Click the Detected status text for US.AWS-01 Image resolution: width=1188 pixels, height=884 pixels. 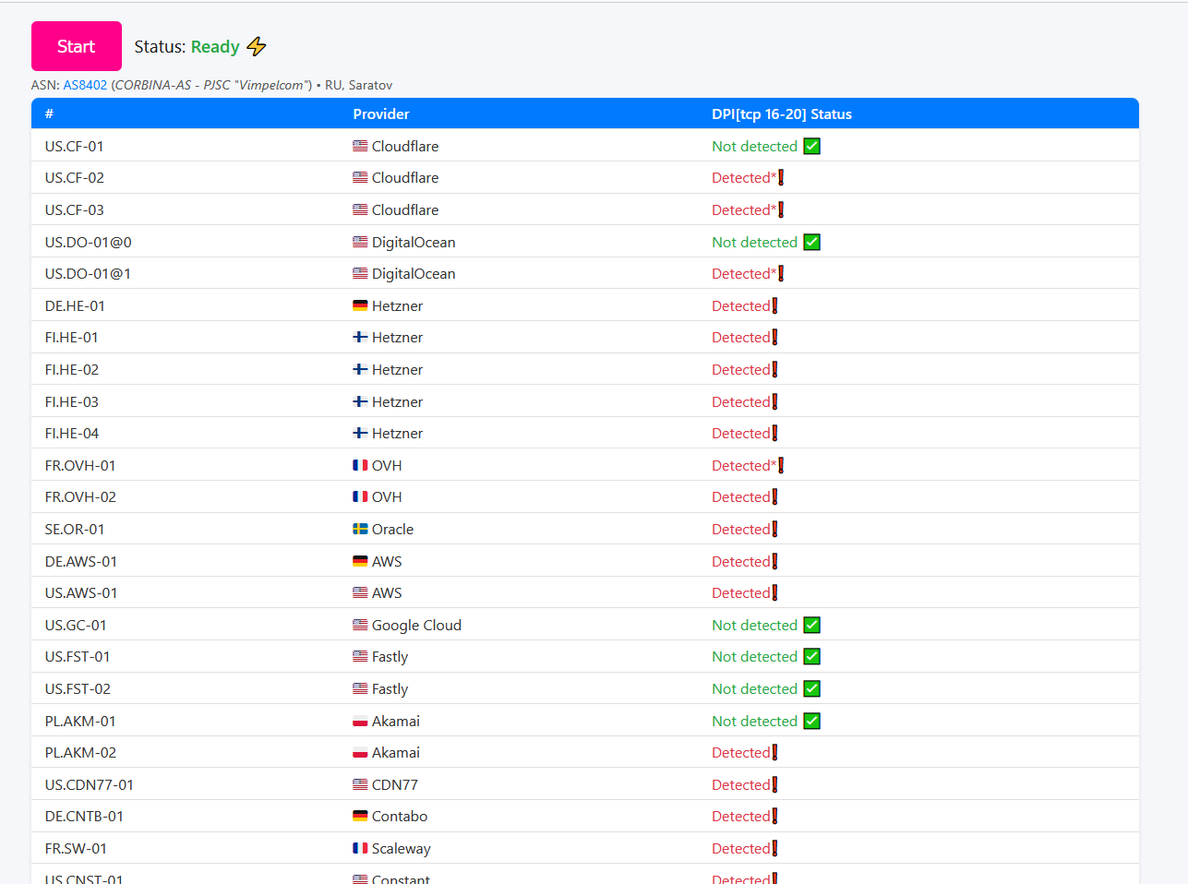740,592
